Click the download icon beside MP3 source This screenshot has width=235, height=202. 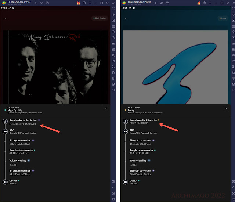126,121
